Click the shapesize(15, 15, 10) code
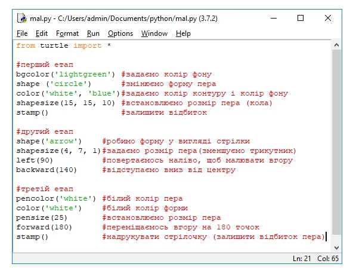353x276 pixels. 66,103
